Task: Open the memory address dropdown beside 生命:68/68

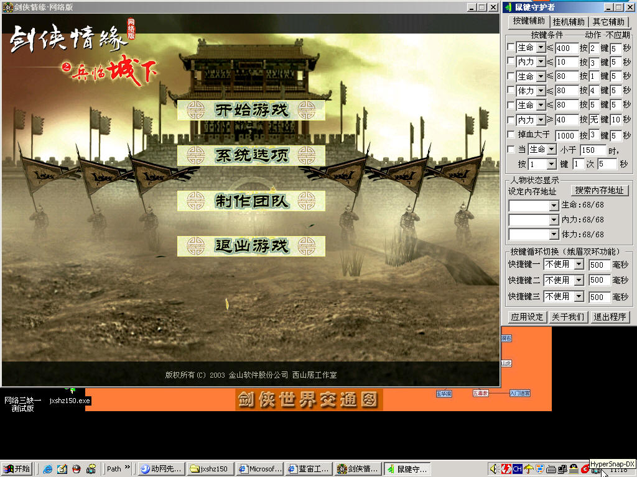Action: pos(554,206)
